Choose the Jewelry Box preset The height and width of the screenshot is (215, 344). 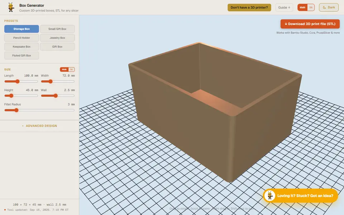[x=57, y=38]
